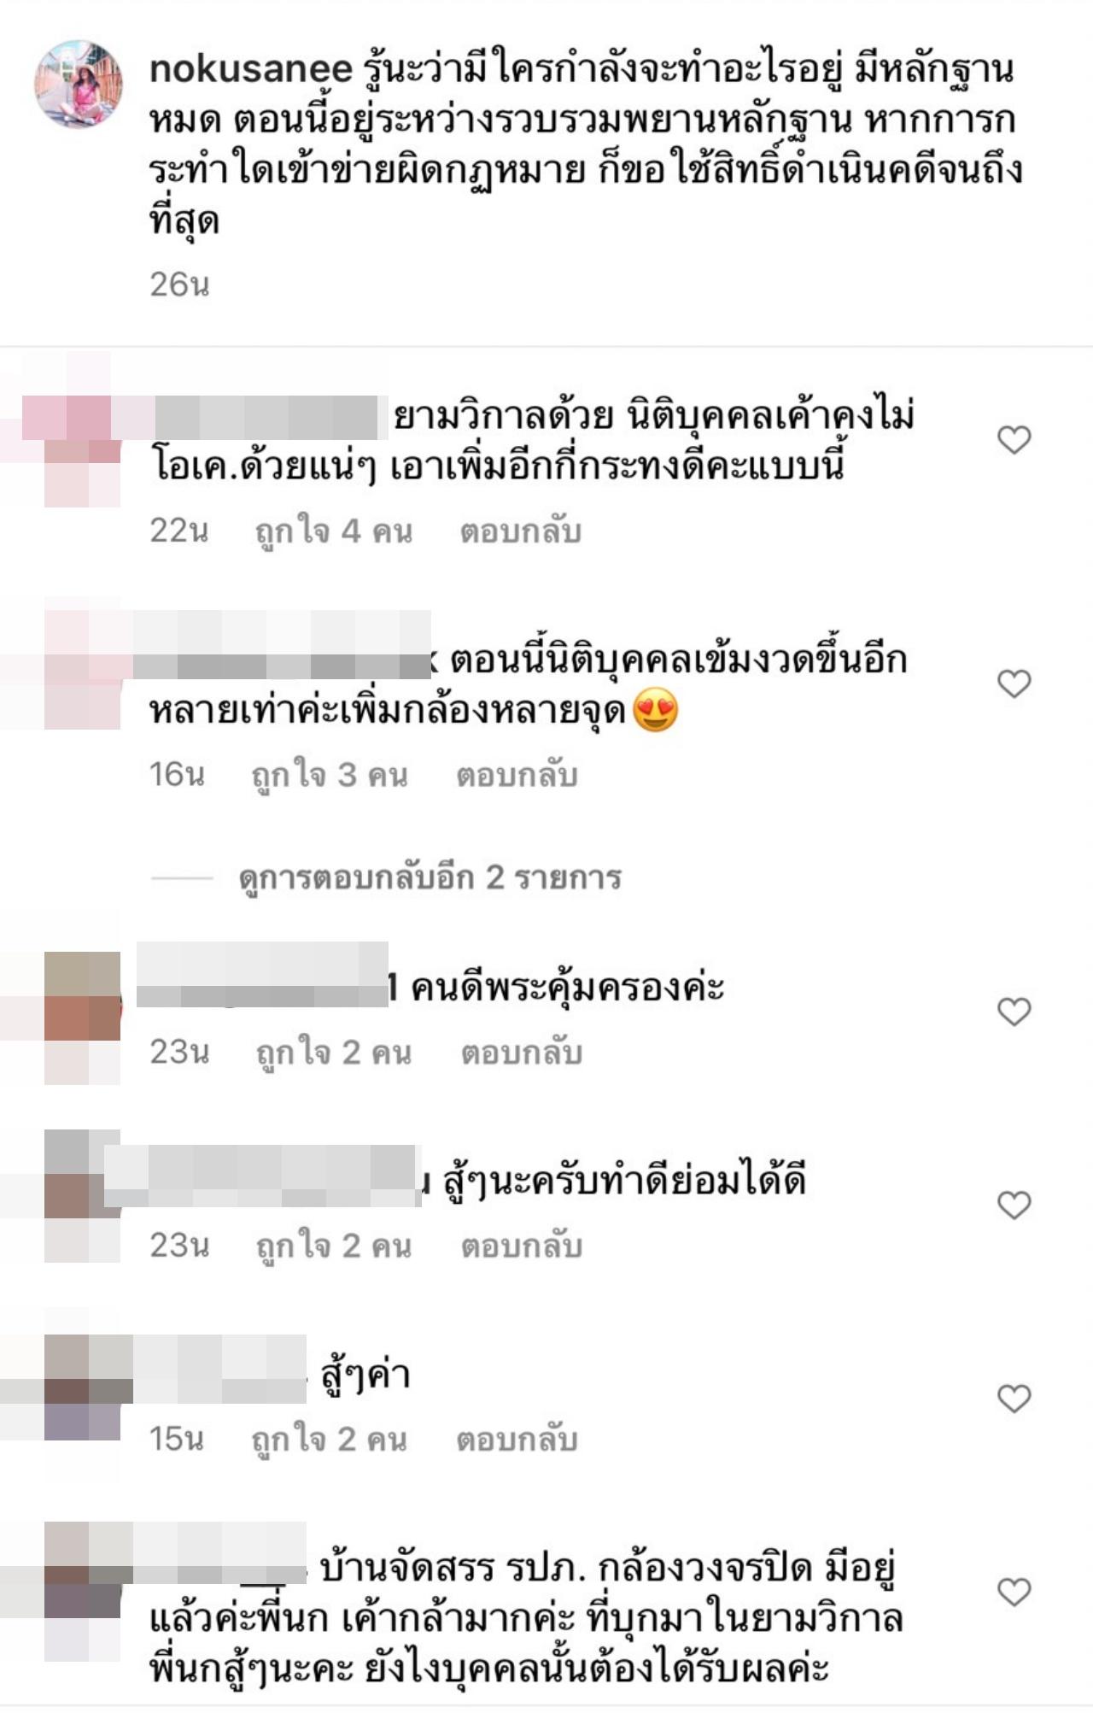
Task: Tap heart on คนดีพระคุ้มครองค่ะ comment
Action: pos(1014,1012)
